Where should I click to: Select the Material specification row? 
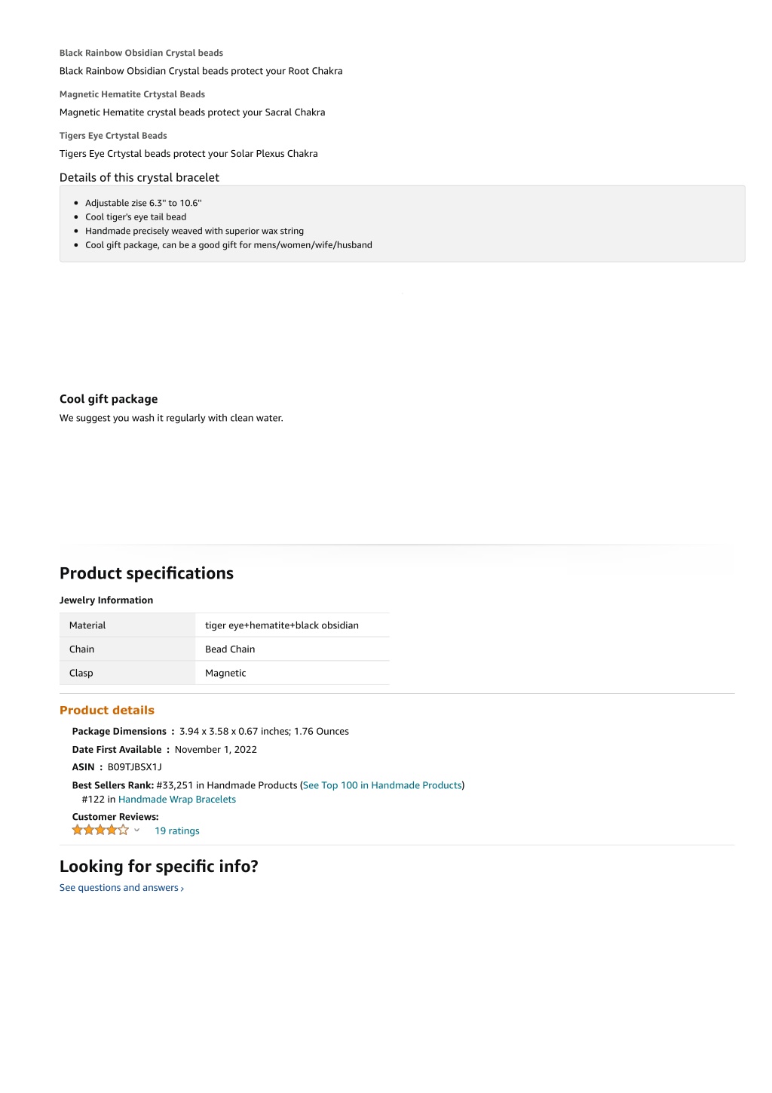225,625
